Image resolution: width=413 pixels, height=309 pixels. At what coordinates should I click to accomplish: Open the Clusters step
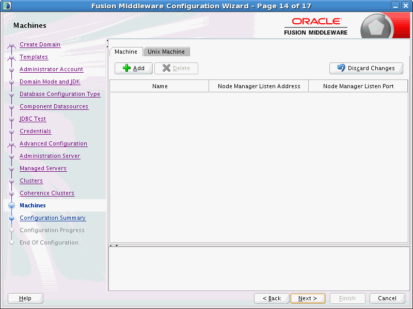(x=31, y=181)
